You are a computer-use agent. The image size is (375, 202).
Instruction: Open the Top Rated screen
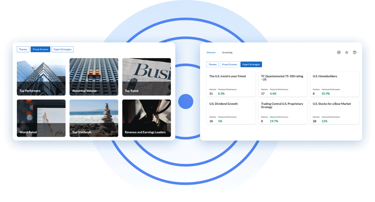tap(146, 77)
